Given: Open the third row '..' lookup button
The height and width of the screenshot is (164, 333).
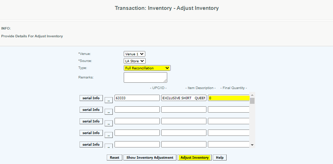Looking at the screenshot, I should point(109,123).
